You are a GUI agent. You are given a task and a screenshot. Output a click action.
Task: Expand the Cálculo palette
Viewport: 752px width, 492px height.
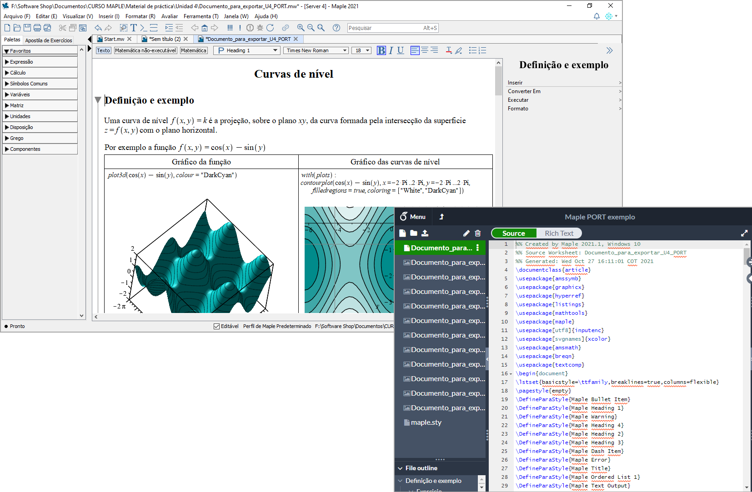[40, 73]
